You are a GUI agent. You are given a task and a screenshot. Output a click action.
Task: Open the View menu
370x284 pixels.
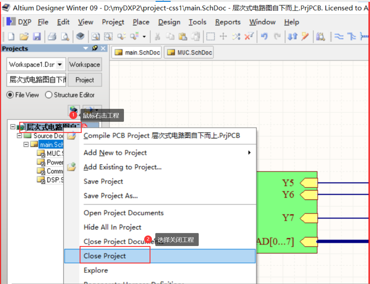(86, 22)
